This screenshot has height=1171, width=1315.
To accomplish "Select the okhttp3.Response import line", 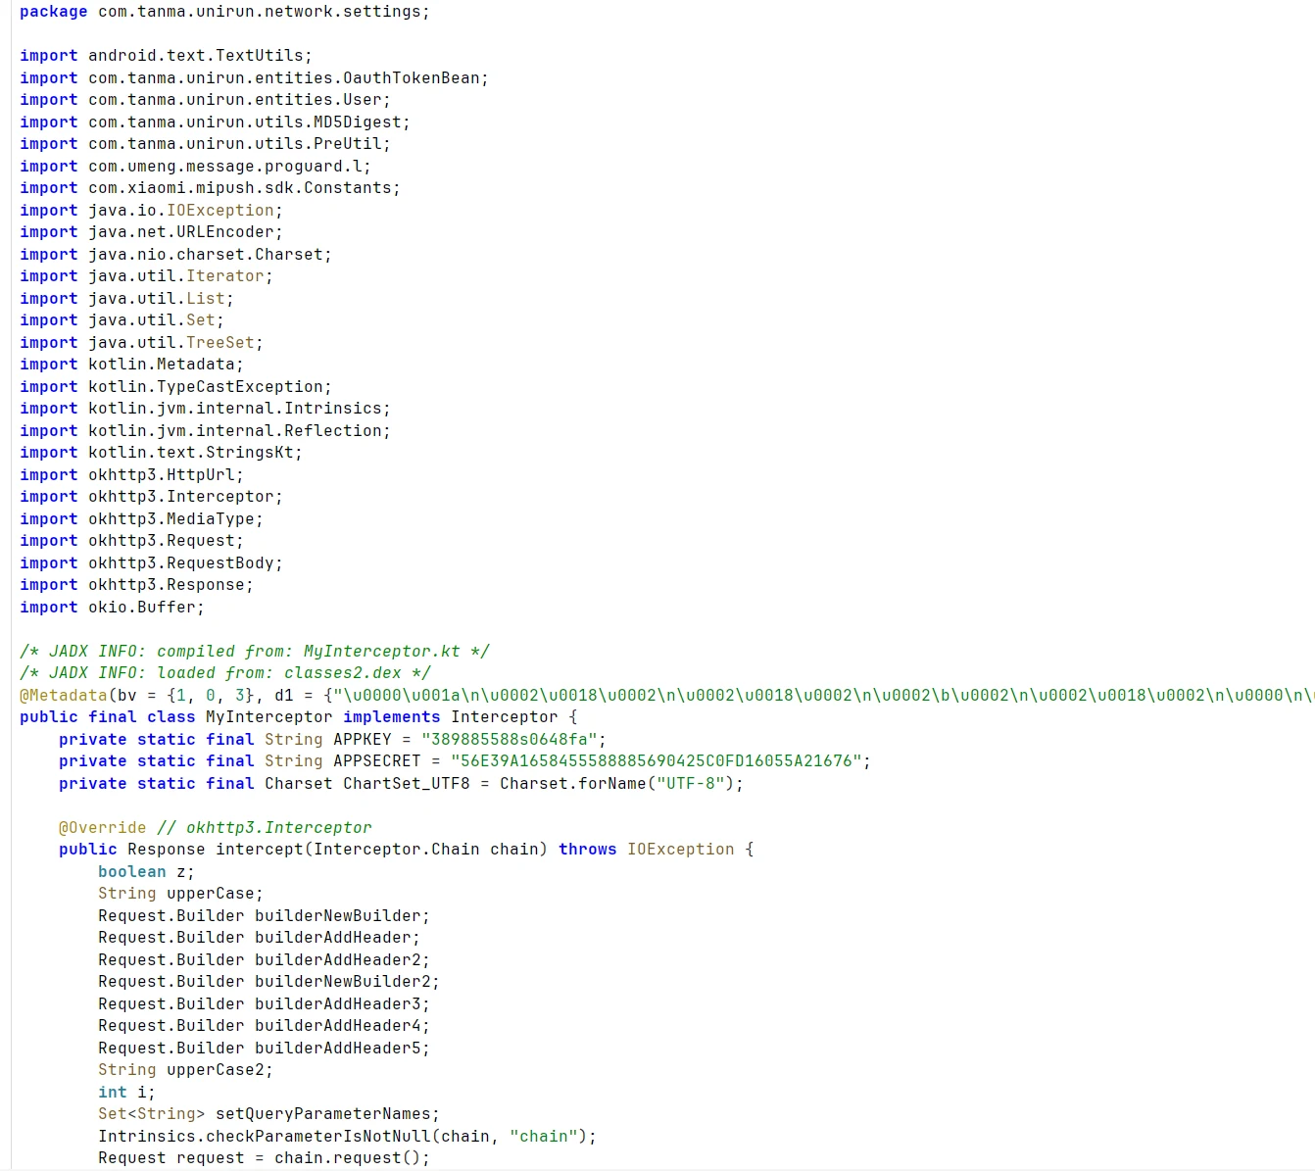I will pyautogui.click(x=136, y=585).
